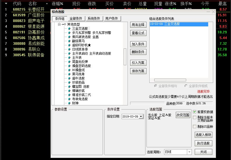Click the 删除条件 button
231x160 pixels.
(138, 52)
